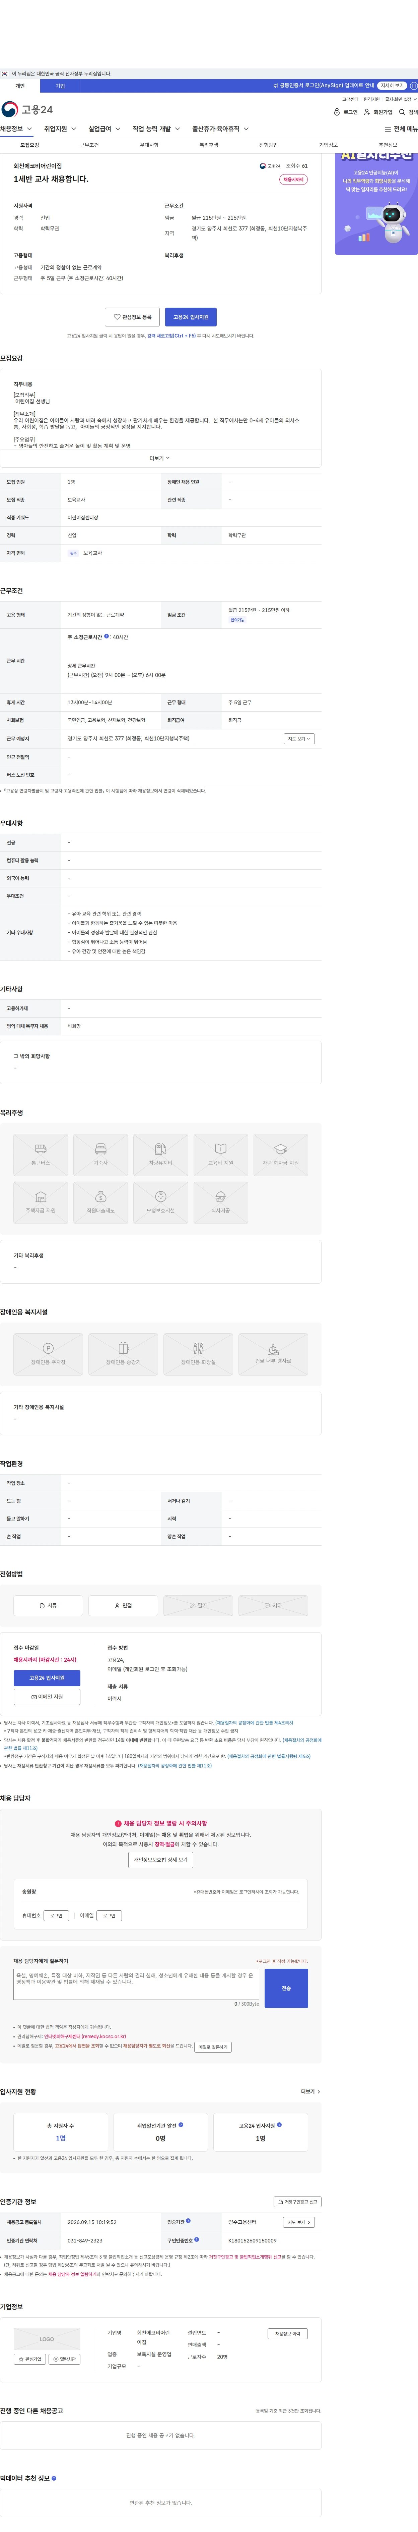Click 장애인용 승강기 icon

123,1354
